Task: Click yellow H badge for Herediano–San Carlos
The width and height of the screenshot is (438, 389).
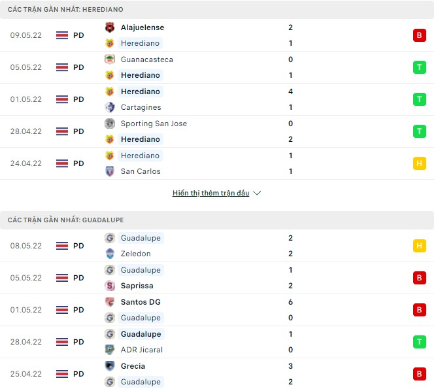Action: click(418, 163)
